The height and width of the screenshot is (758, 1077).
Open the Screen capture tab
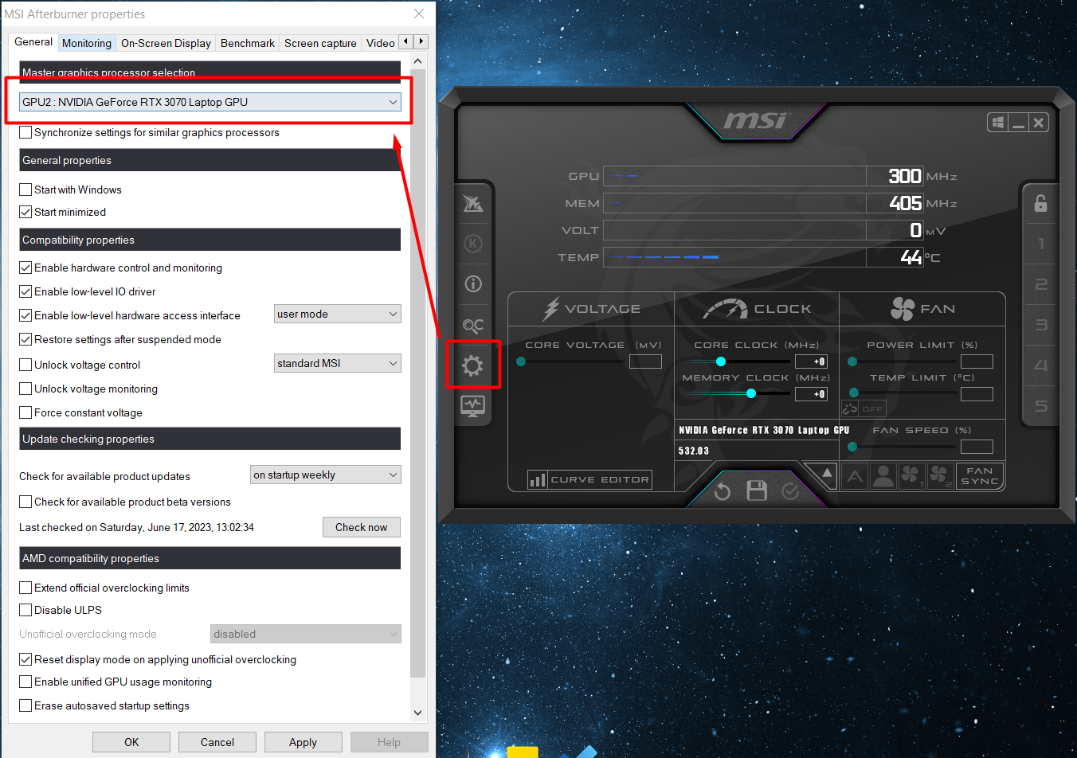click(320, 43)
